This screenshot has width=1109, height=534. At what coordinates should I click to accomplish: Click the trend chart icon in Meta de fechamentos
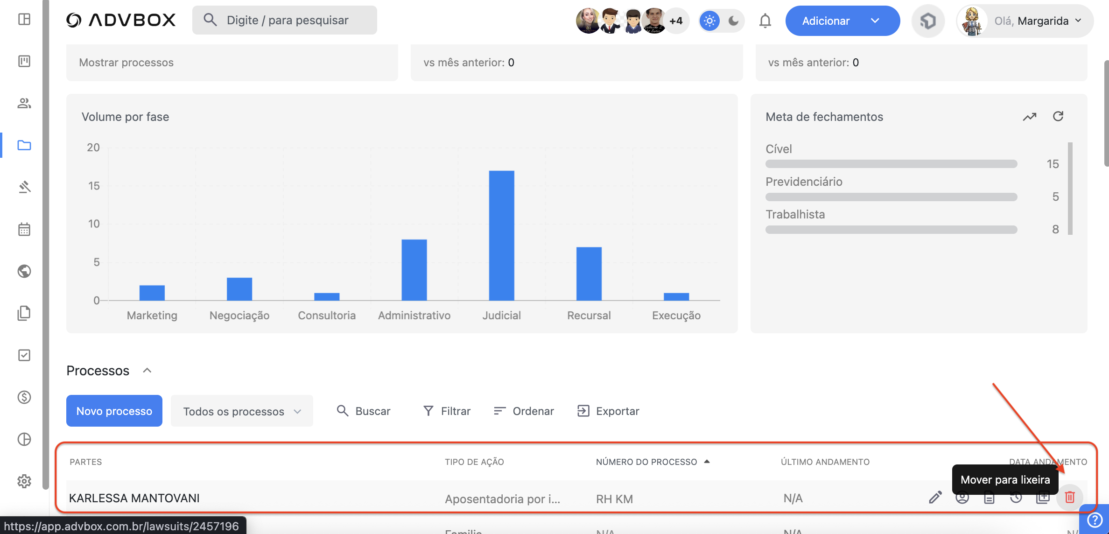click(1030, 117)
